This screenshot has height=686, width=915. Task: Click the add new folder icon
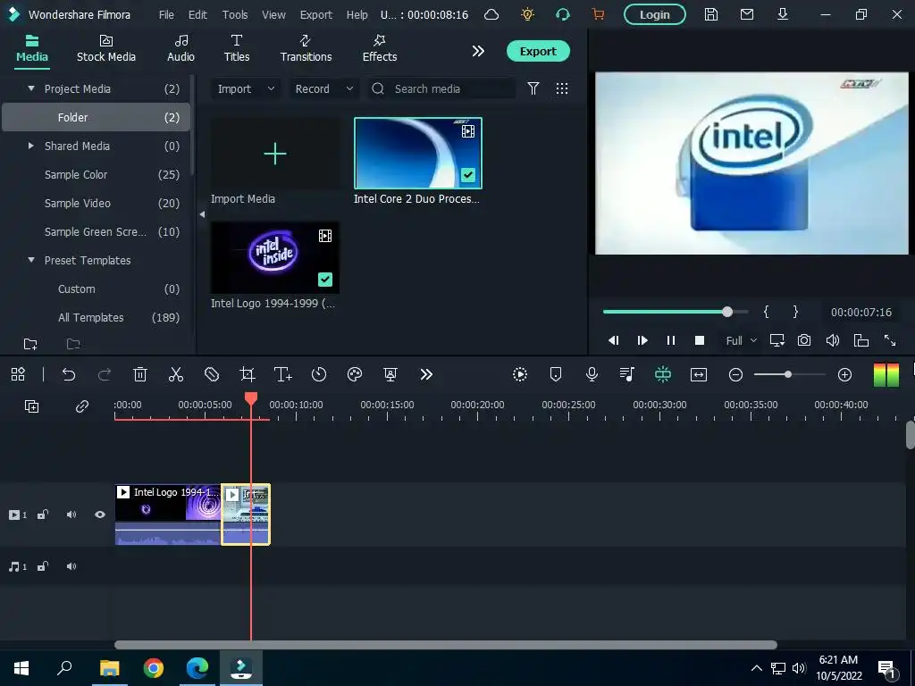[x=30, y=344]
